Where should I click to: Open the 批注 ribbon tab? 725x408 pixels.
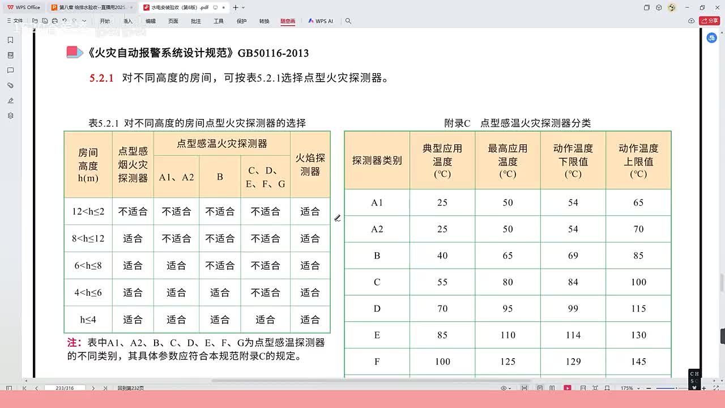[196, 21]
